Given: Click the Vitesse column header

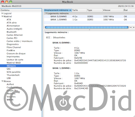Looking at the screenshot, I should point(113,10).
